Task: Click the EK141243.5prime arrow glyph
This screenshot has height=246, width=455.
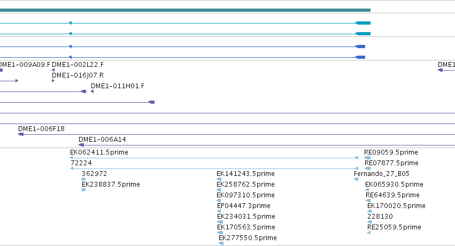Action: 219,179
